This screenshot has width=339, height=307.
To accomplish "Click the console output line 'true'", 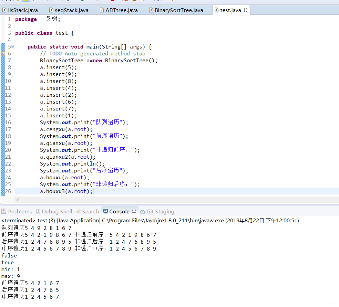I will (x=8, y=263).
